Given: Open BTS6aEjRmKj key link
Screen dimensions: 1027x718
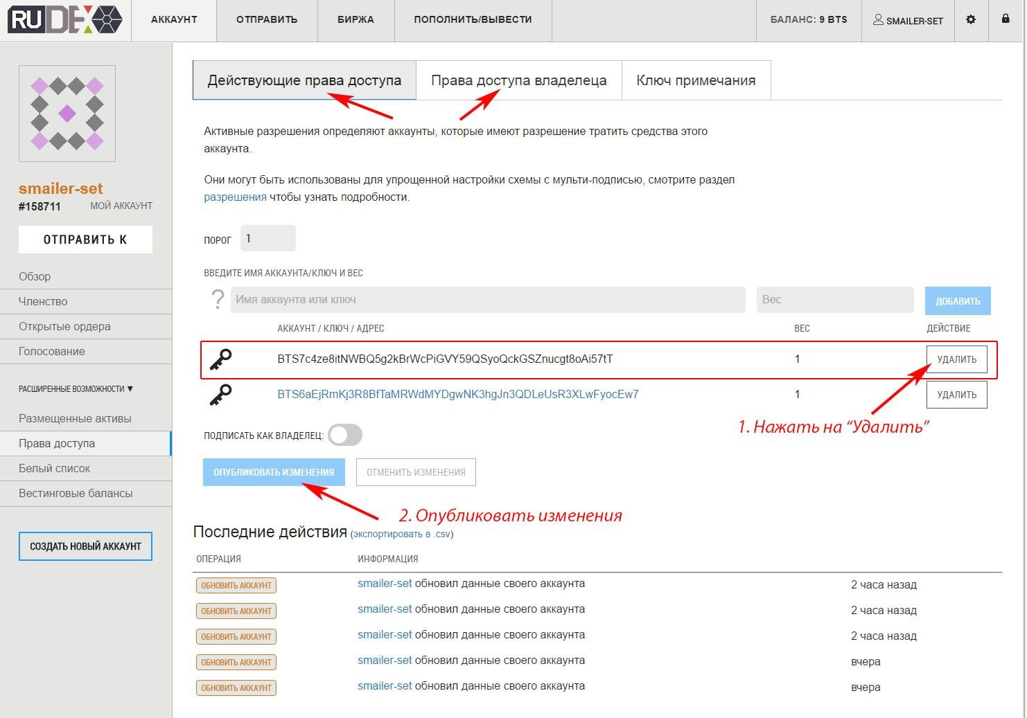Looking at the screenshot, I should tap(458, 394).
